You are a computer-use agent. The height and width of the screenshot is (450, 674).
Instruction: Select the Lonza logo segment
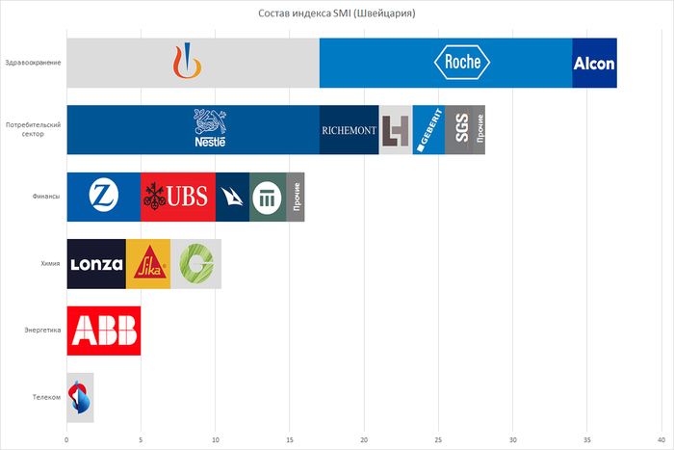[x=96, y=264]
